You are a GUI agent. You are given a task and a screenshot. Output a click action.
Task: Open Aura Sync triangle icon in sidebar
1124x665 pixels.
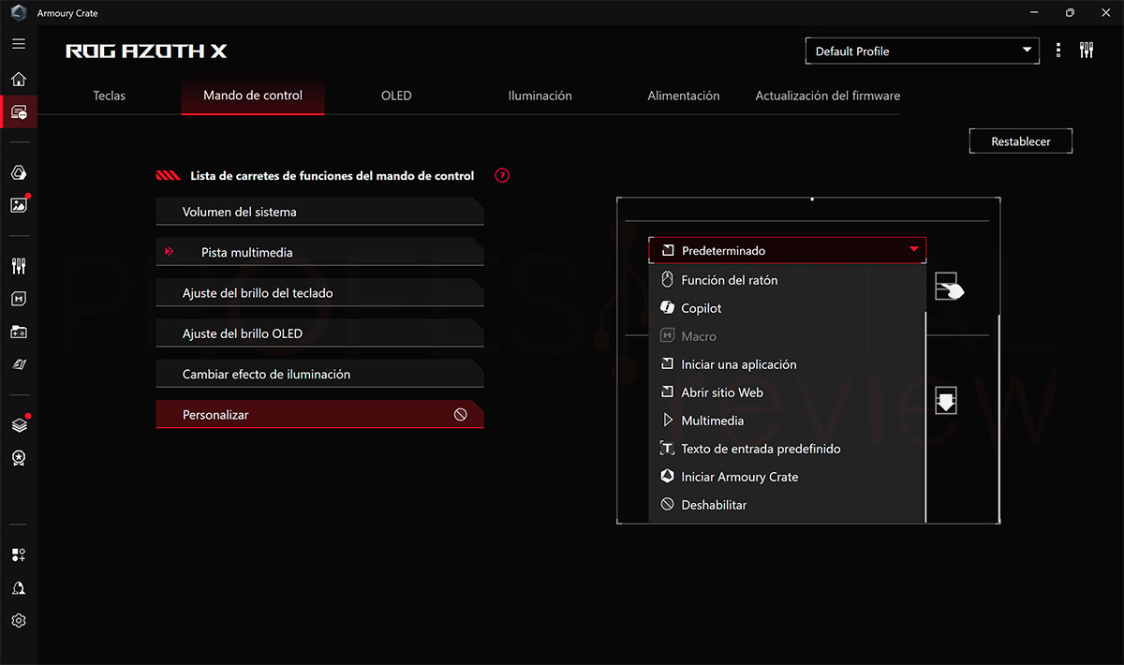[19, 172]
